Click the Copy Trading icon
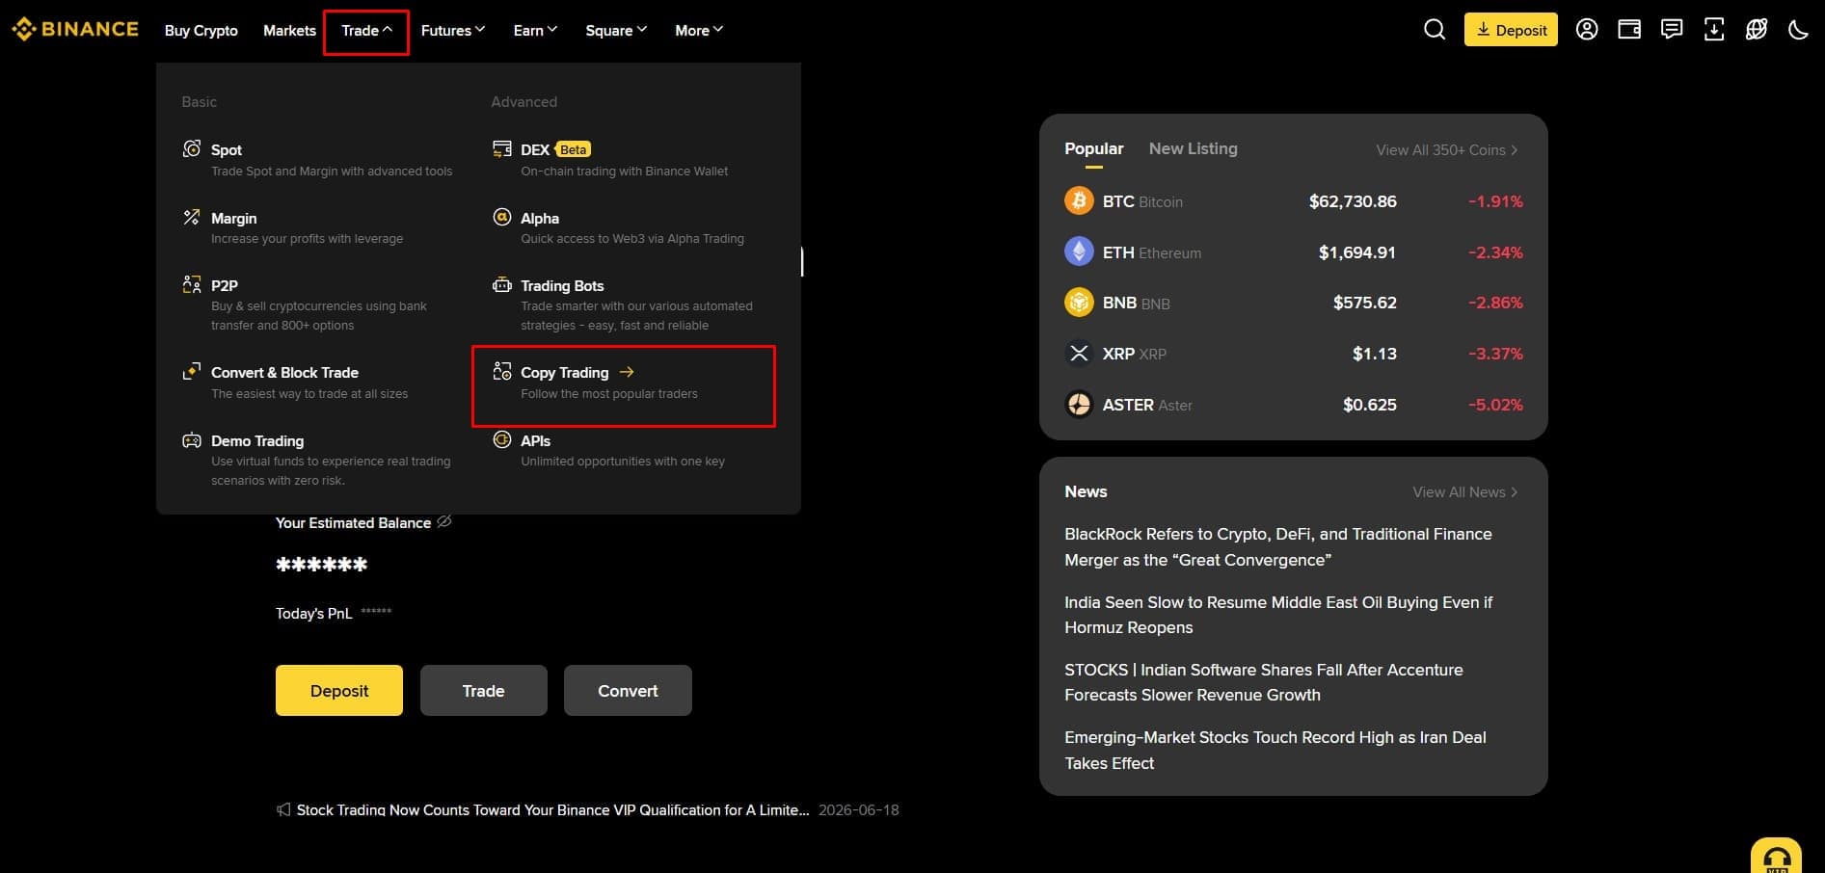This screenshot has width=1825, height=873. pyautogui.click(x=502, y=371)
